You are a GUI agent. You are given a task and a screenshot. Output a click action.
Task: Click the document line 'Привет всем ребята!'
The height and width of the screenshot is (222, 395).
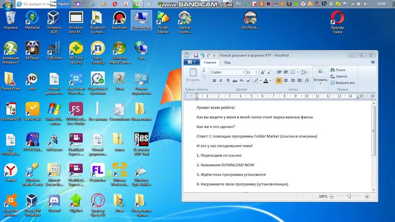pyautogui.click(x=216, y=108)
